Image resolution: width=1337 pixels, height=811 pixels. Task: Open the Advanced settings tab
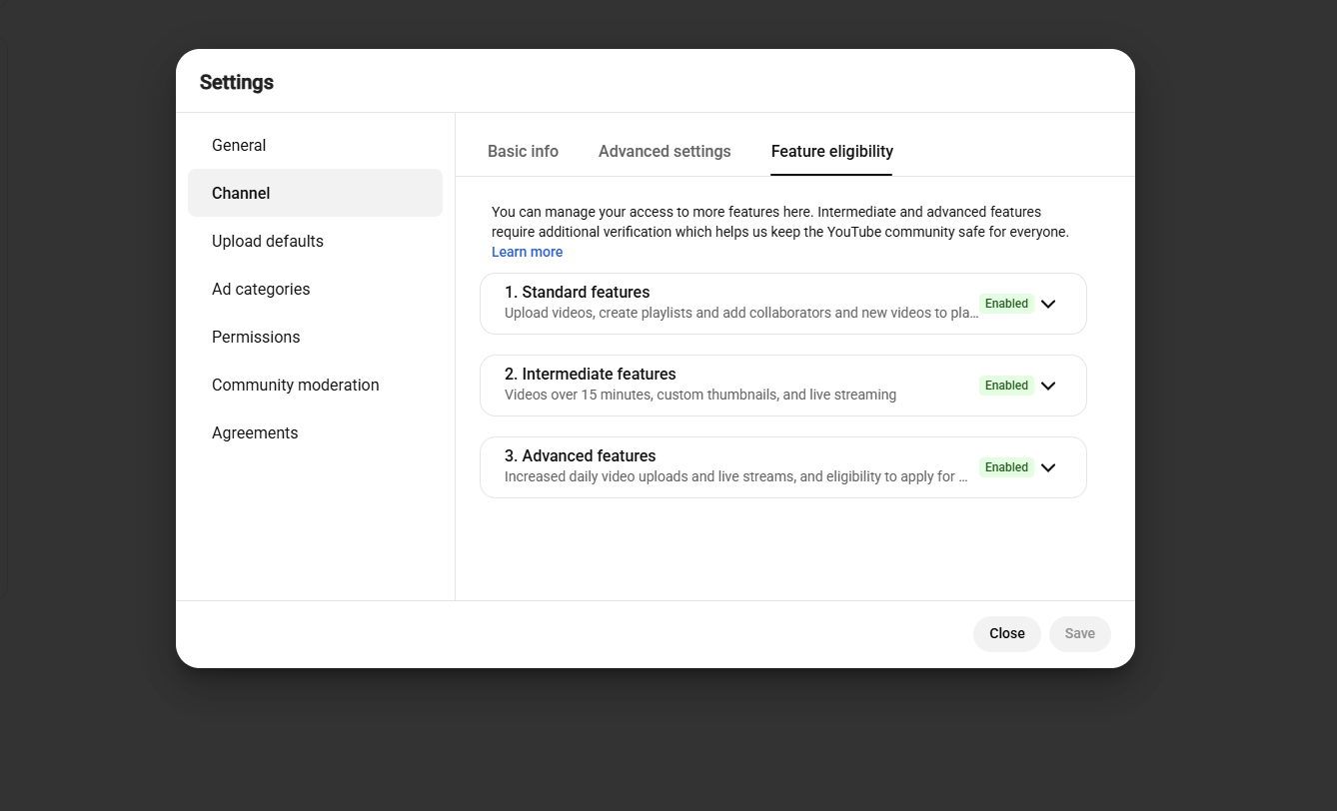tap(665, 152)
